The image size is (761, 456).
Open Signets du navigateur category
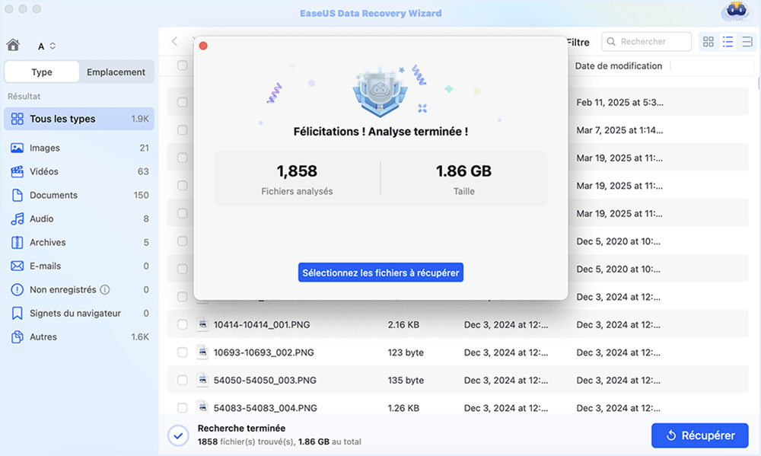tap(79, 313)
